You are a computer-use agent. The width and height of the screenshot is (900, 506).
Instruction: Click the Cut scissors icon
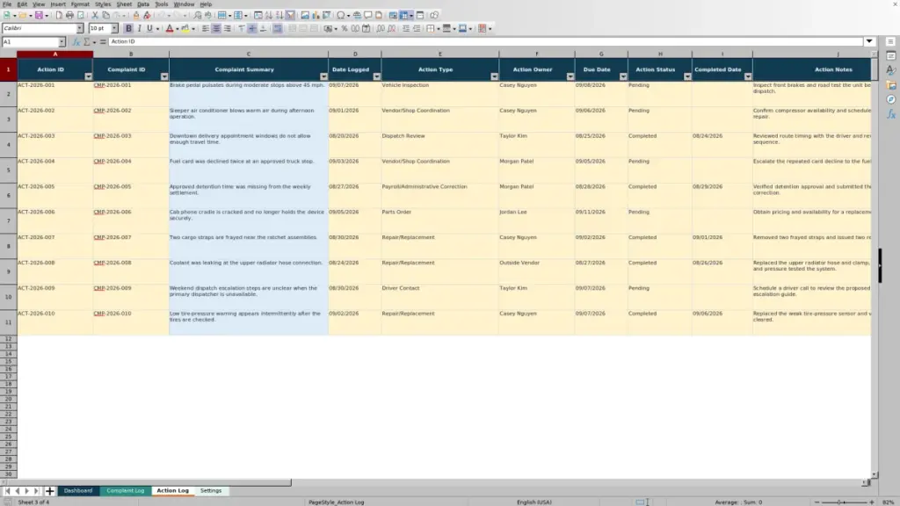[x=95, y=15]
